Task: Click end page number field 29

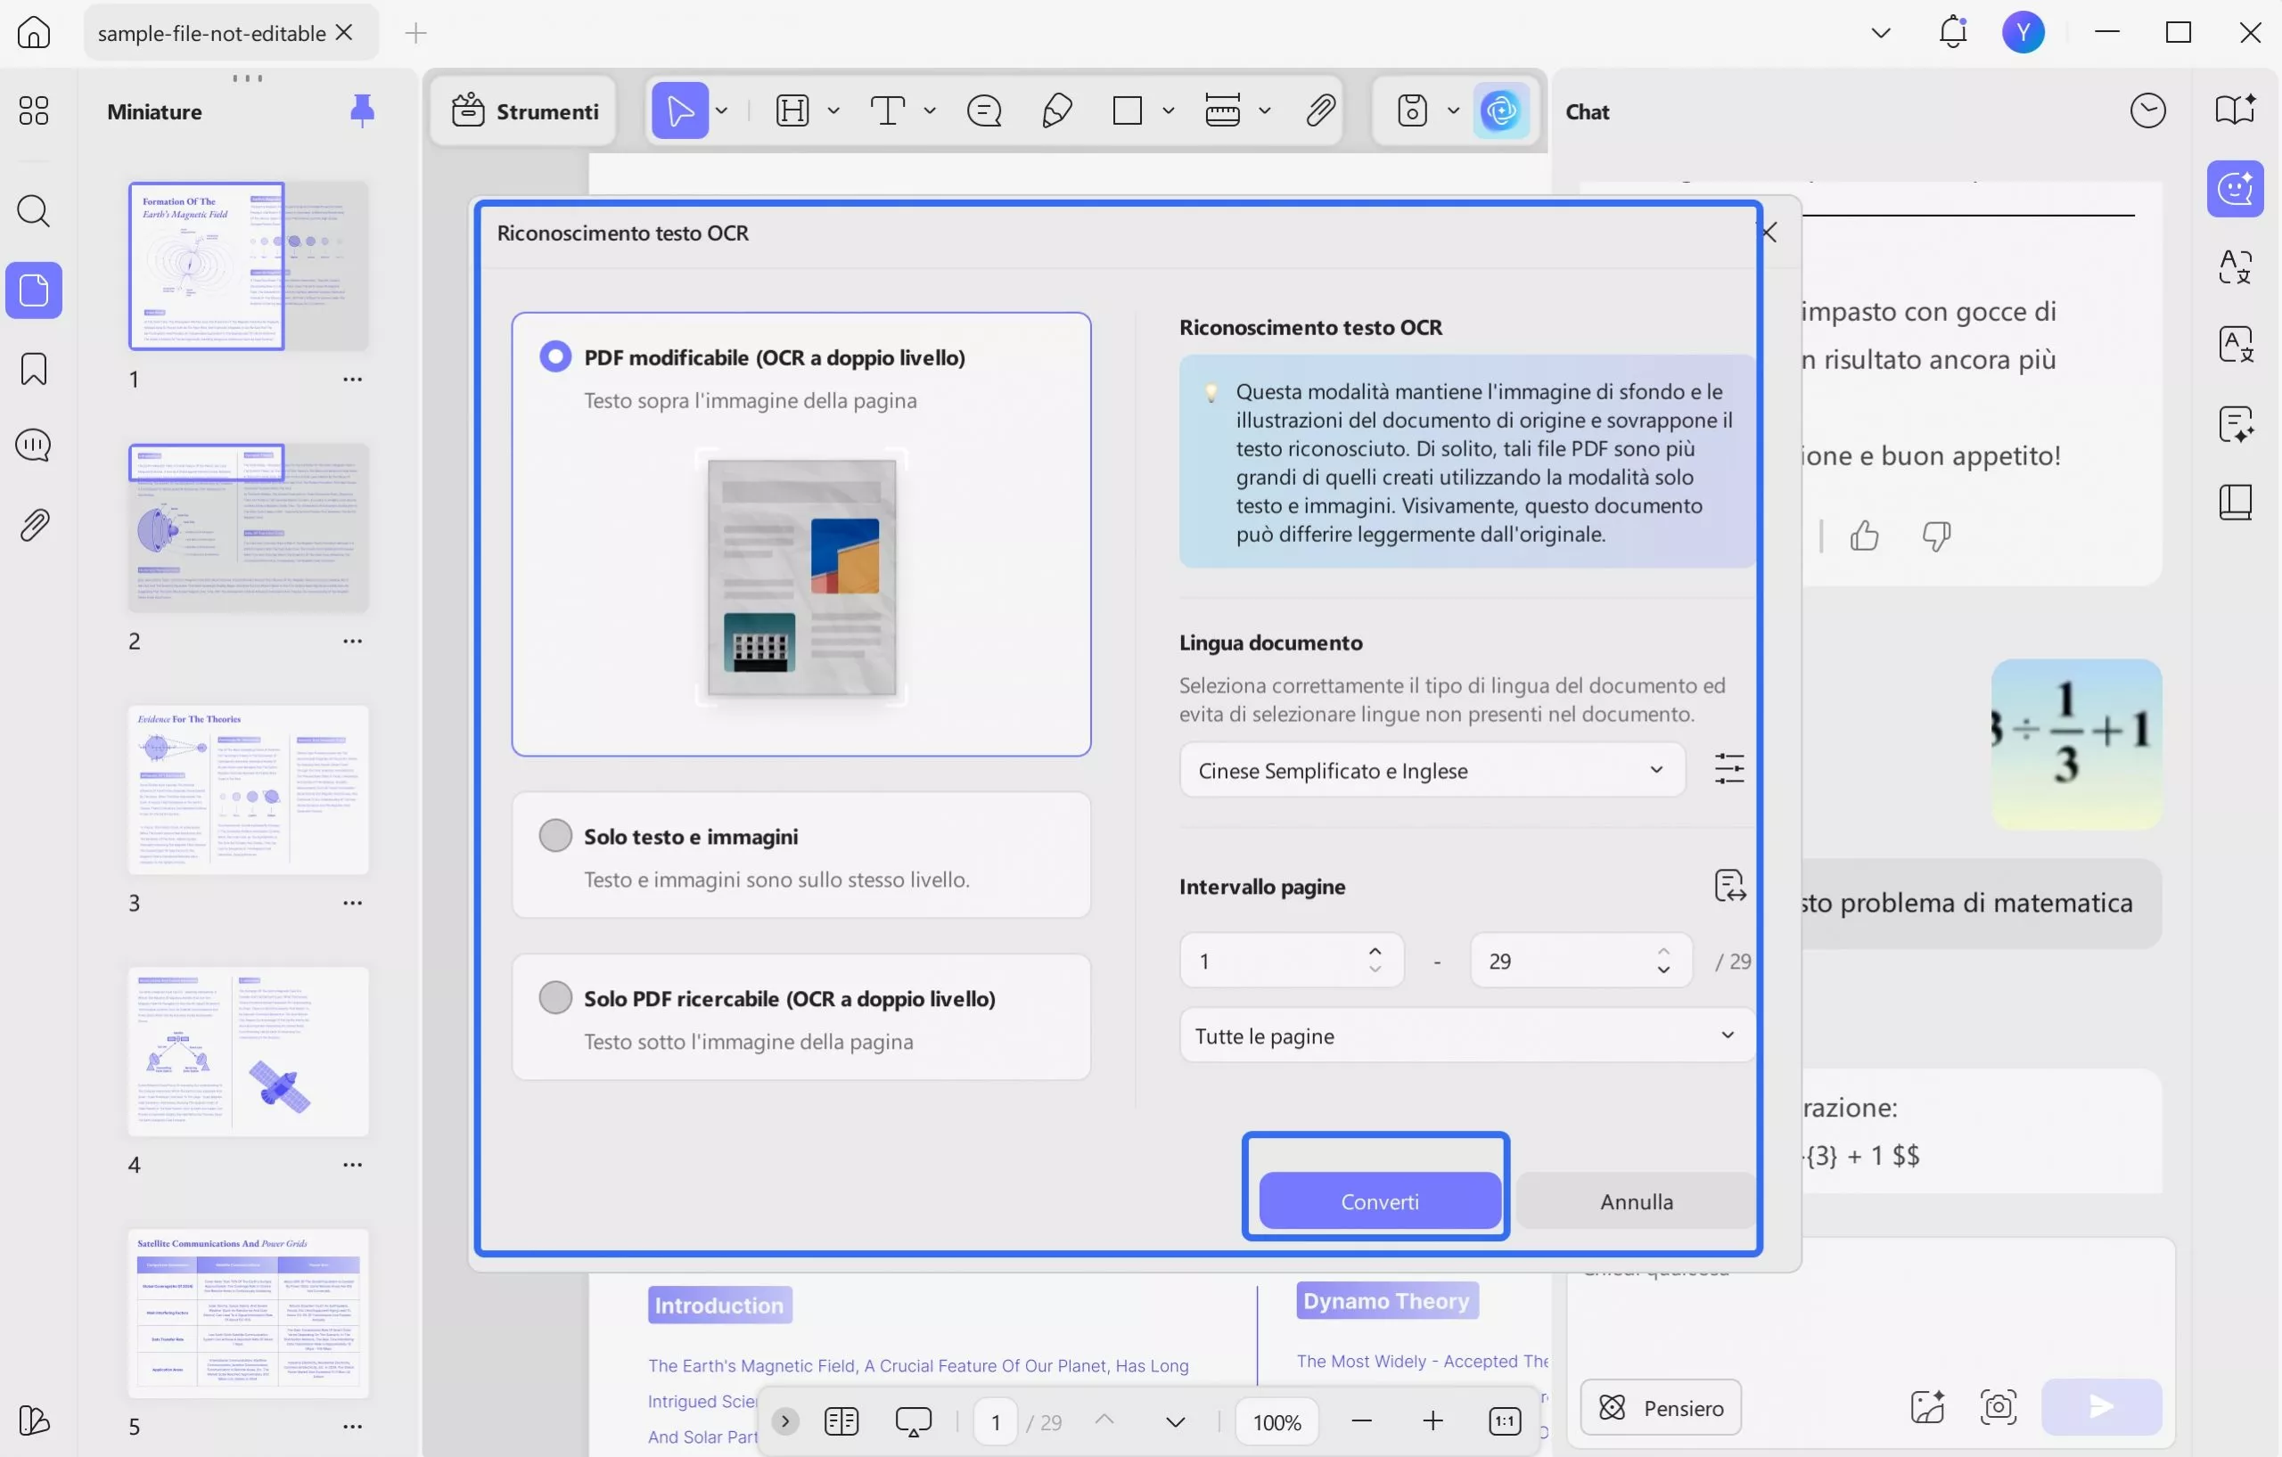Action: pos(1580,961)
